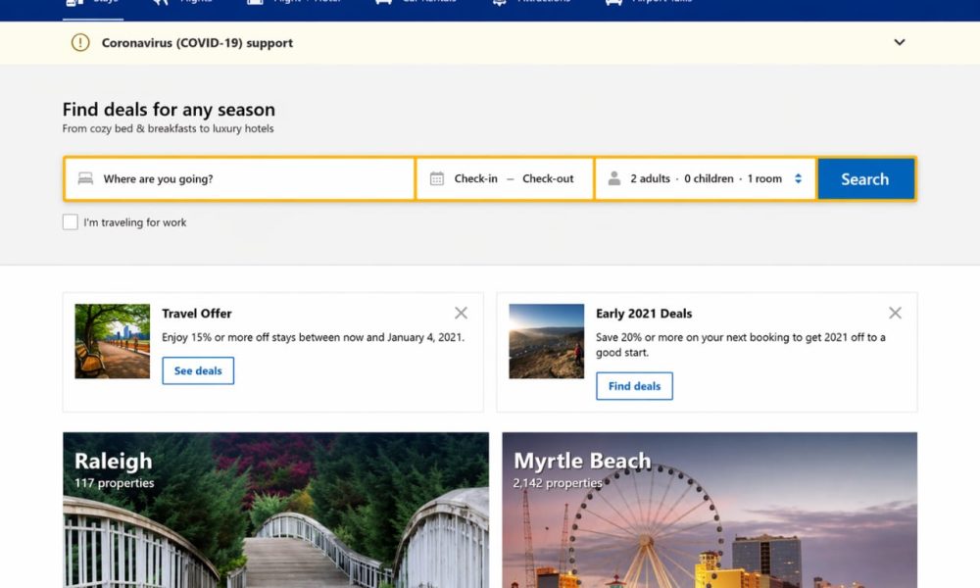
Task: Click the COVID-19 warning exclamation icon
Action: pos(80,43)
